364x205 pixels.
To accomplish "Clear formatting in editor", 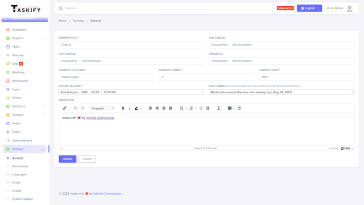I will (x=218, y=108).
